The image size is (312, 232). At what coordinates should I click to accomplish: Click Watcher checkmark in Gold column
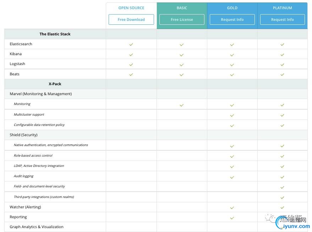[x=232, y=208]
